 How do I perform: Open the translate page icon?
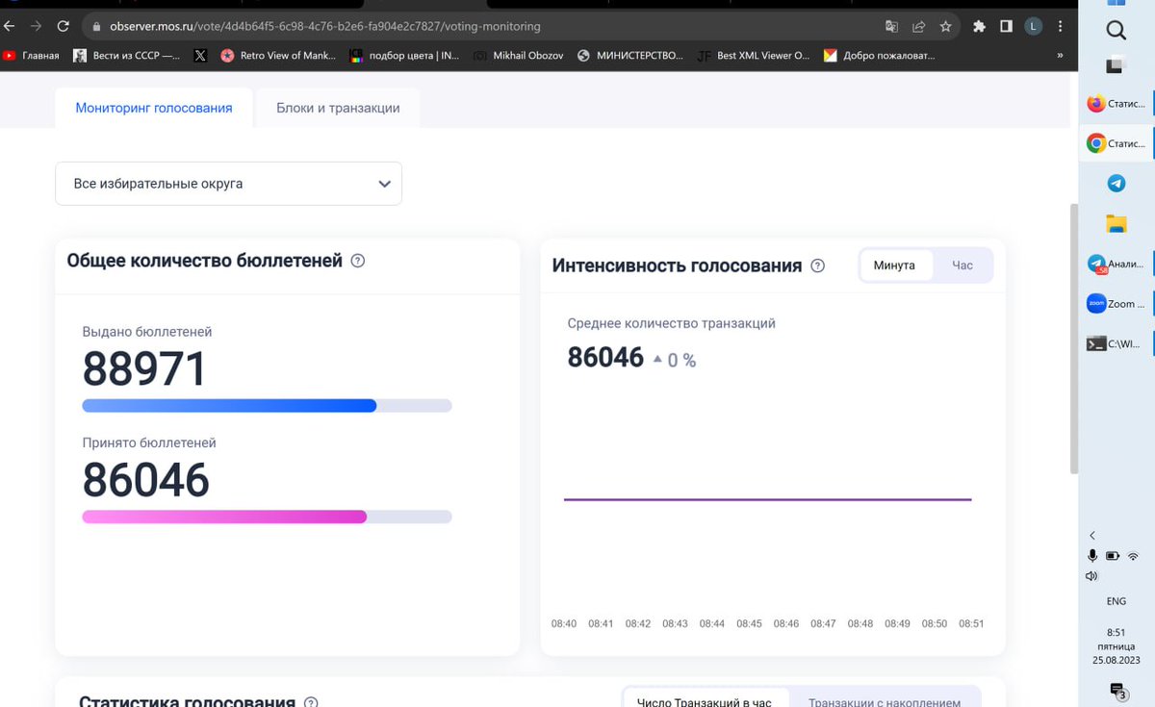tap(891, 27)
